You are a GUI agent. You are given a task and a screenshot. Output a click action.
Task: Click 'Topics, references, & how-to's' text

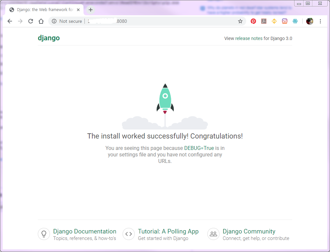point(84,238)
